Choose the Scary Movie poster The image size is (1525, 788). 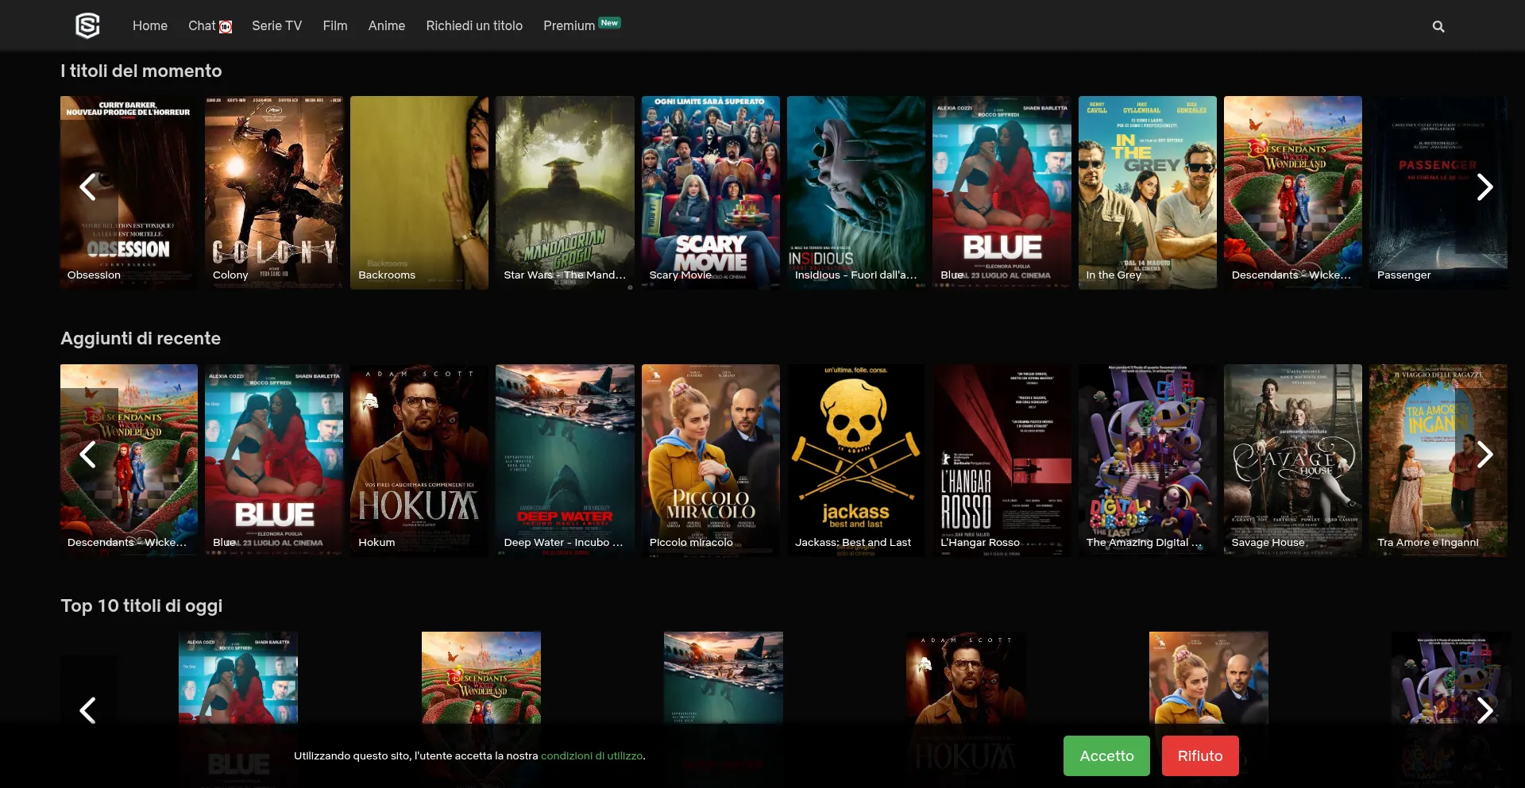[x=711, y=193]
